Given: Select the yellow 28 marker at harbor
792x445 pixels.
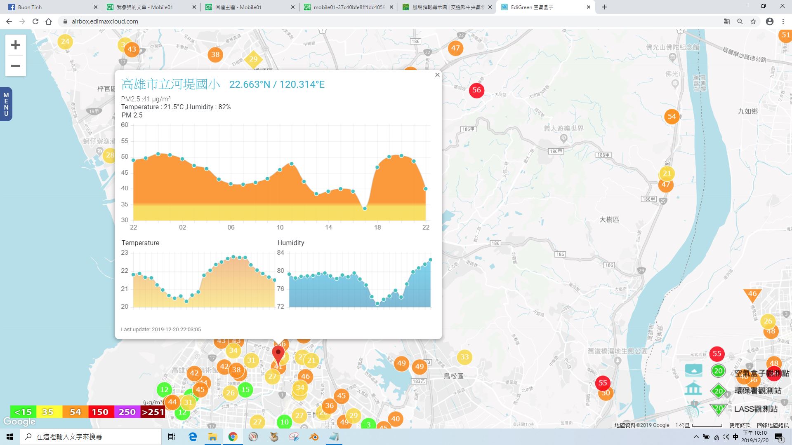Looking at the screenshot, I should coord(110,155).
